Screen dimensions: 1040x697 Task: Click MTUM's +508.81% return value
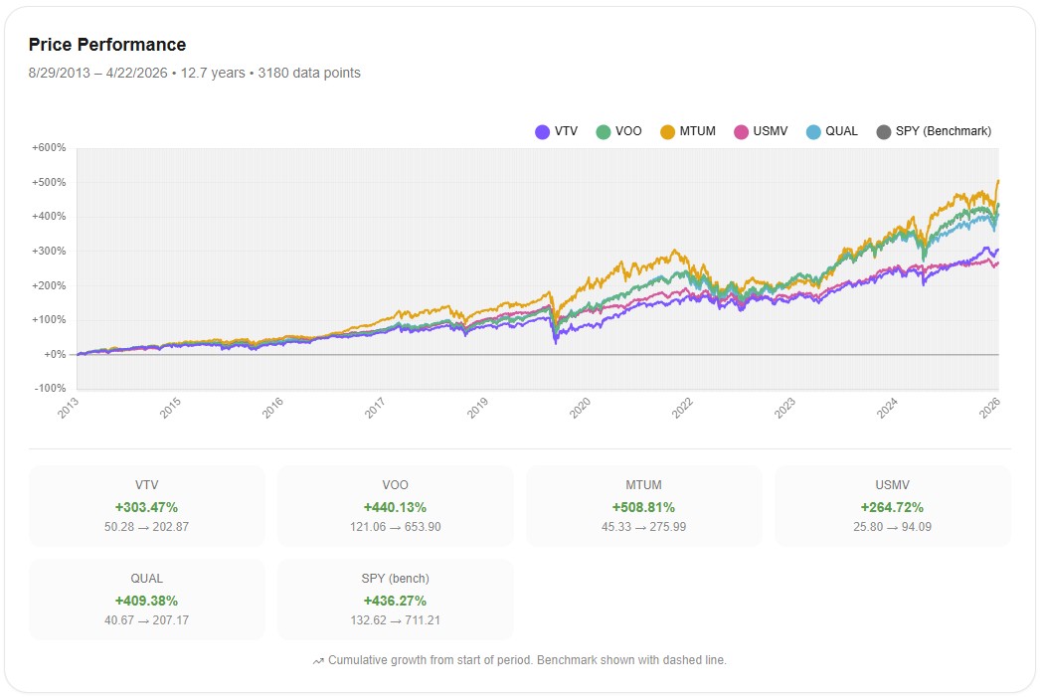tap(643, 507)
